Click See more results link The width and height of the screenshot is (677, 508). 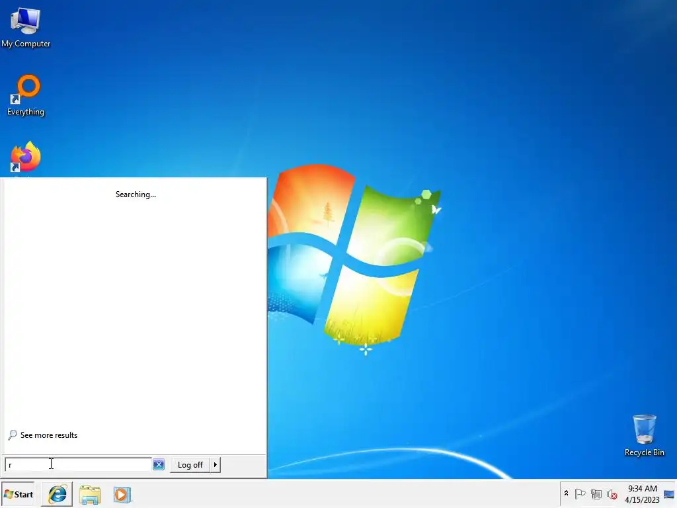[x=49, y=435]
